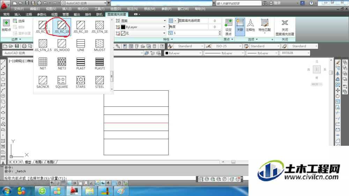
Task: Select the Ellipse draw tool
Action: click(3, 113)
